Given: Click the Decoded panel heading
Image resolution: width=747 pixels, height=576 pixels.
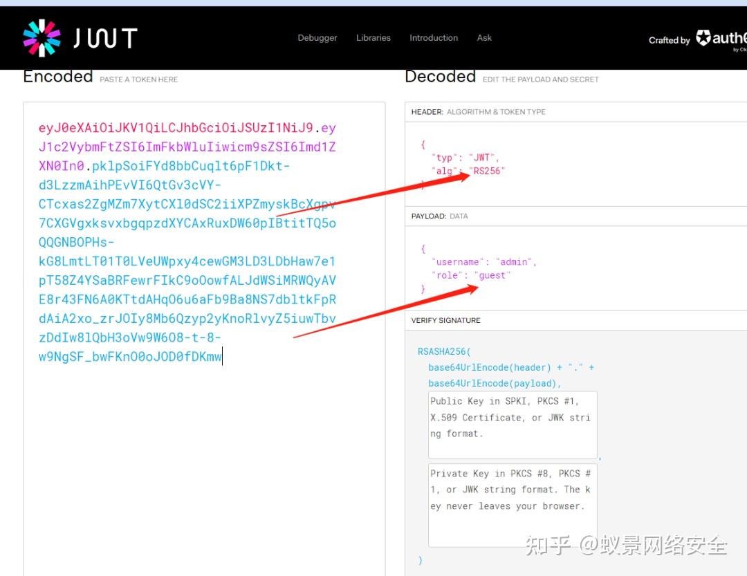Looking at the screenshot, I should click(440, 77).
